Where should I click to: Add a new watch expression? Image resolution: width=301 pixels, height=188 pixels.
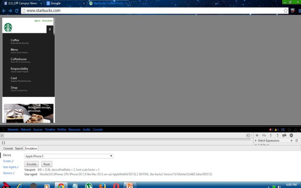(292, 141)
